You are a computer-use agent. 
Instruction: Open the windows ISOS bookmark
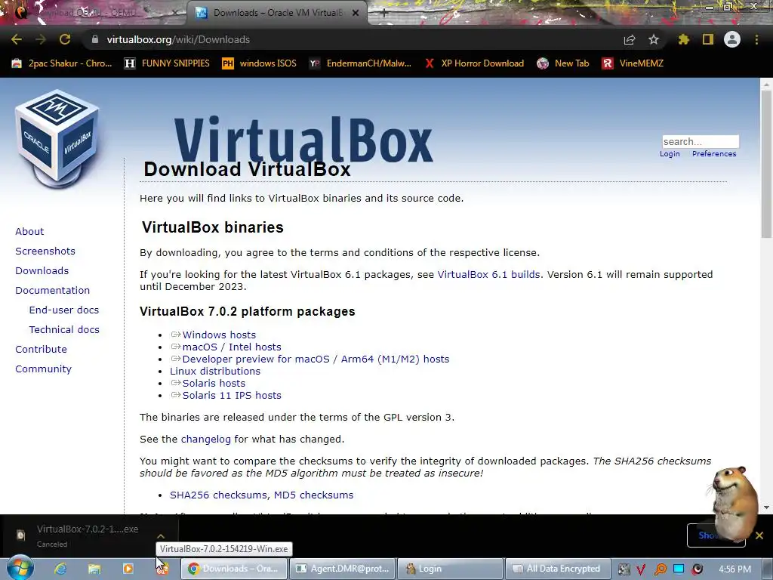pos(260,63)
